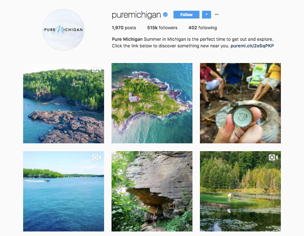Click the Pure Michigan profile picture

63,30
